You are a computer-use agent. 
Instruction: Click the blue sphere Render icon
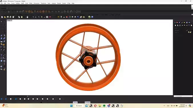pos(78,17)
